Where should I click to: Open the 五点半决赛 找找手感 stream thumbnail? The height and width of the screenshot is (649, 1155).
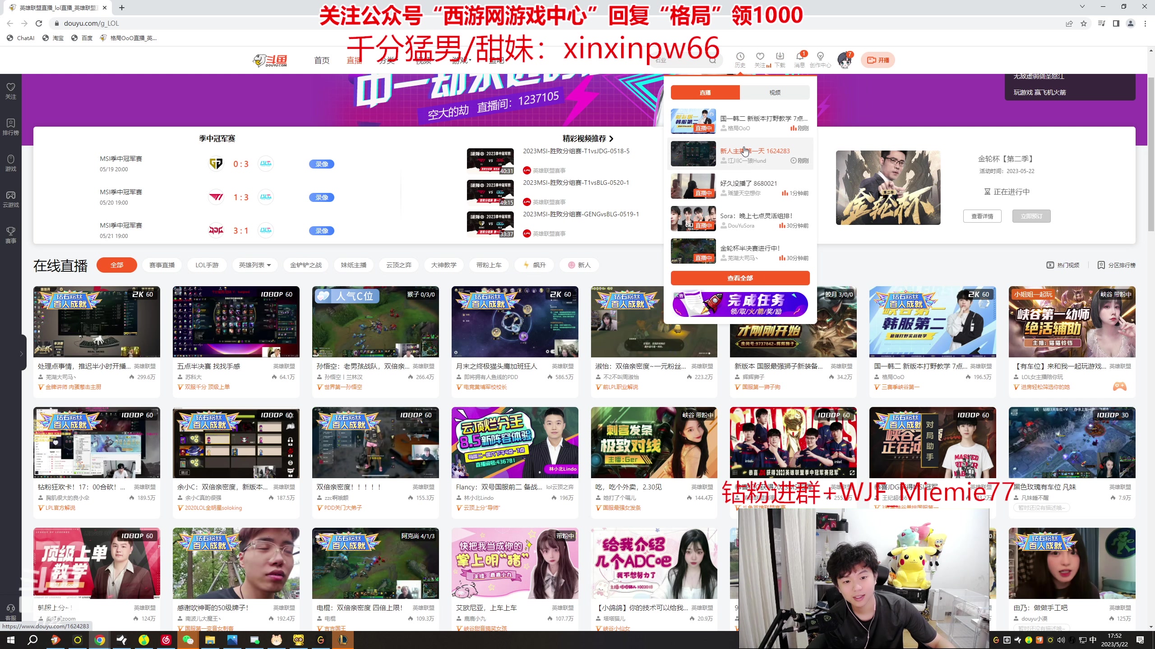[x=236, y=322]
